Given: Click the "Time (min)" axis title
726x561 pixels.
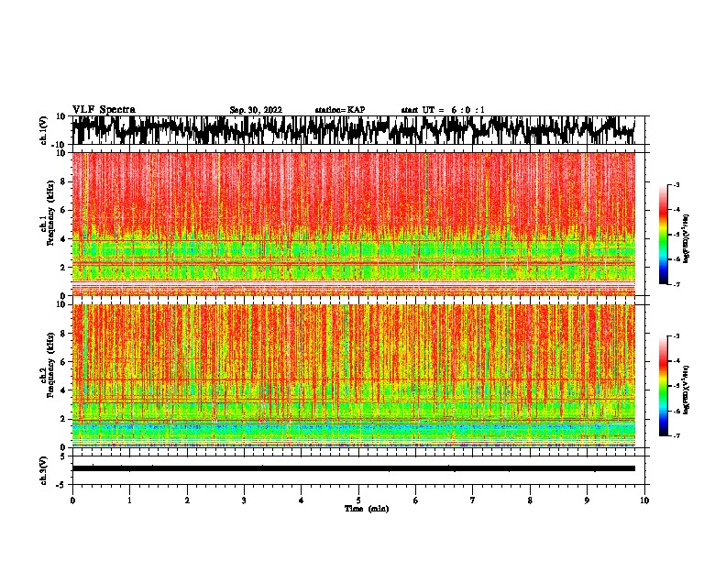Looking at the screenshot, I should point(367,509).
